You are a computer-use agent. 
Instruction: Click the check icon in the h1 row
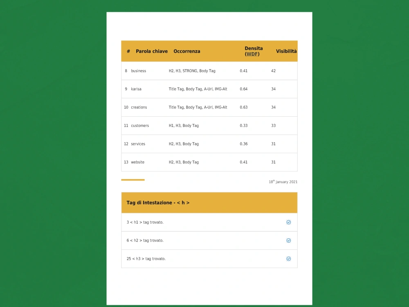coord(288,222)
